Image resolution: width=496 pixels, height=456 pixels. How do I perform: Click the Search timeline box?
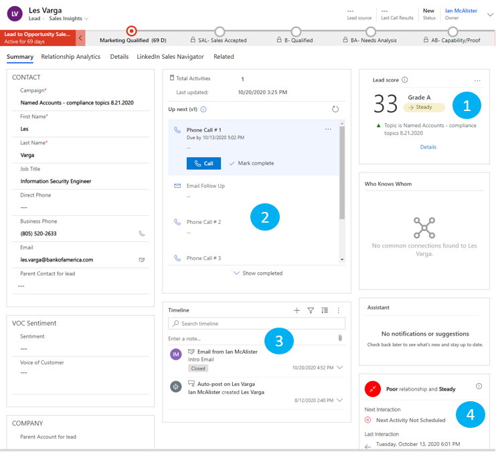[x=256, y=324]
